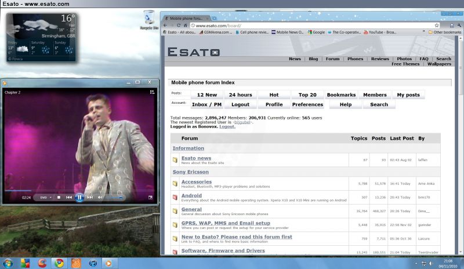Switch media player to full screen view
Viewport: 464px width, 269px height.
coord(150,197)
